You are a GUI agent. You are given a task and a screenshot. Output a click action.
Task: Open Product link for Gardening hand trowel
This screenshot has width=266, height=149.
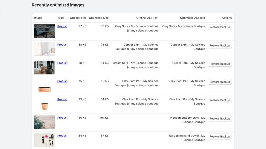click(x=62, y=136)
